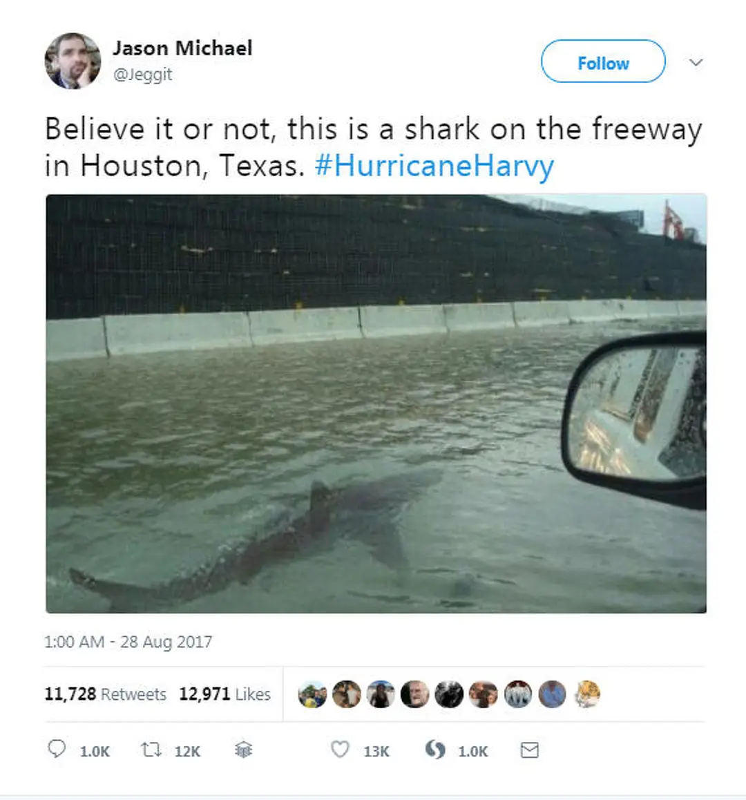Click the reply speech bubble icon
The height and width of the screenshot is (800, 746).
pyautogui.click(x=57, y=749)
